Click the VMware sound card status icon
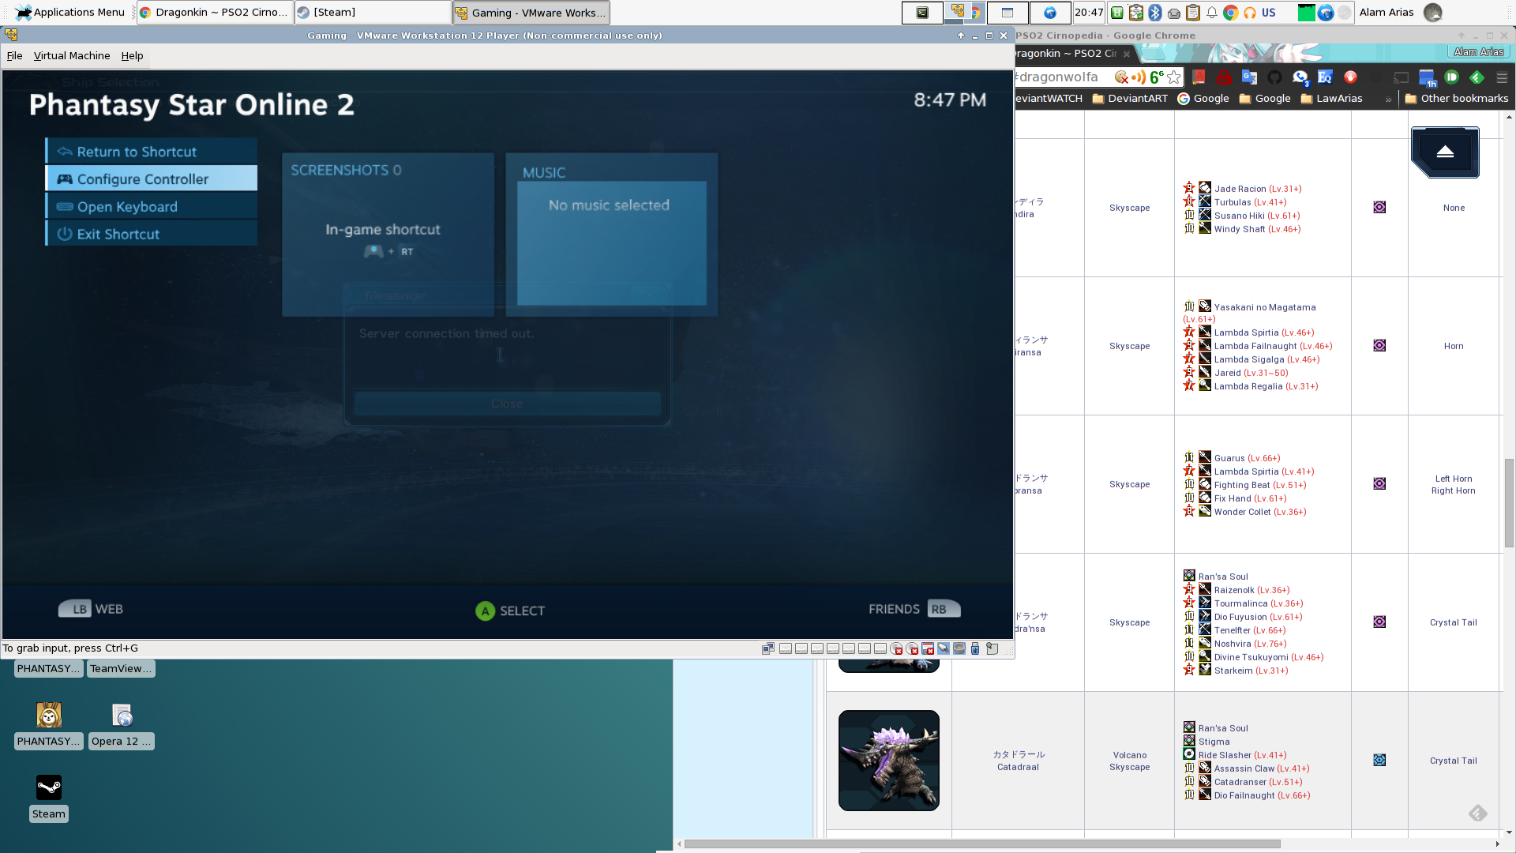Image resolution: width=1516 pixels, height=853 pixels. tap(959, 648)
